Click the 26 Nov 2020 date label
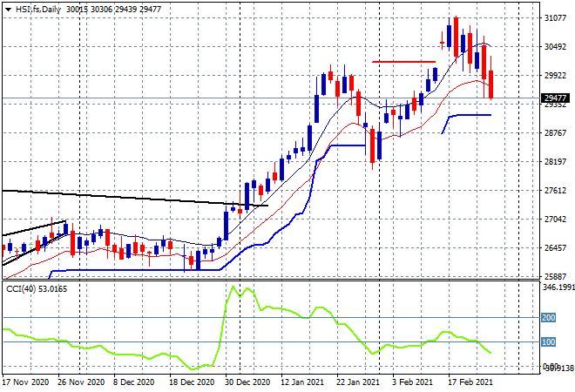 point(81,382)
